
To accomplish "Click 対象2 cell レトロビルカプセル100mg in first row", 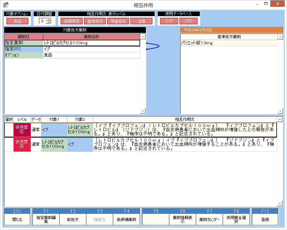I will click(x=80, y=130).
